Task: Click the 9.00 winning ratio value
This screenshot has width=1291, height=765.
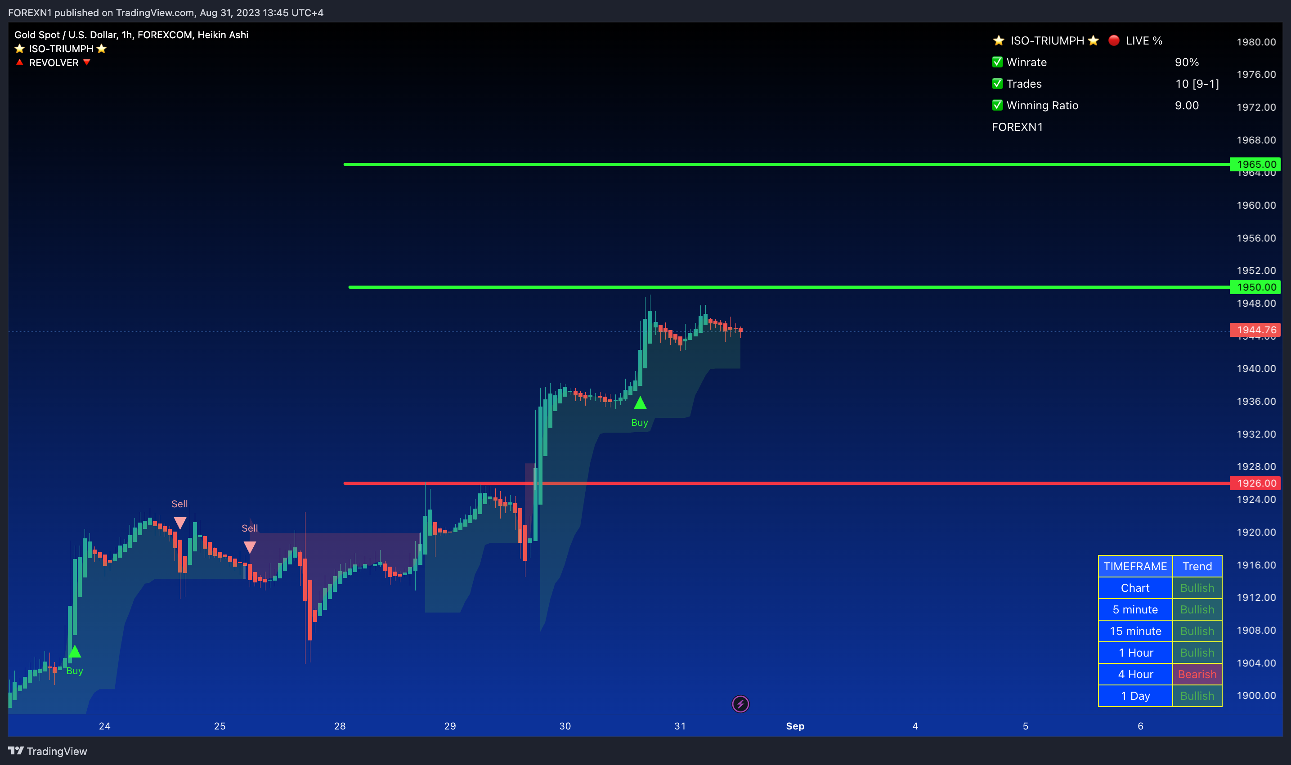Action: pyautogui.click(x=1187, y=105)
